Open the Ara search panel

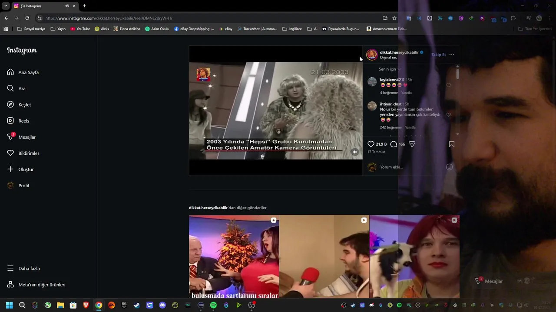click(x=16, y=88)
